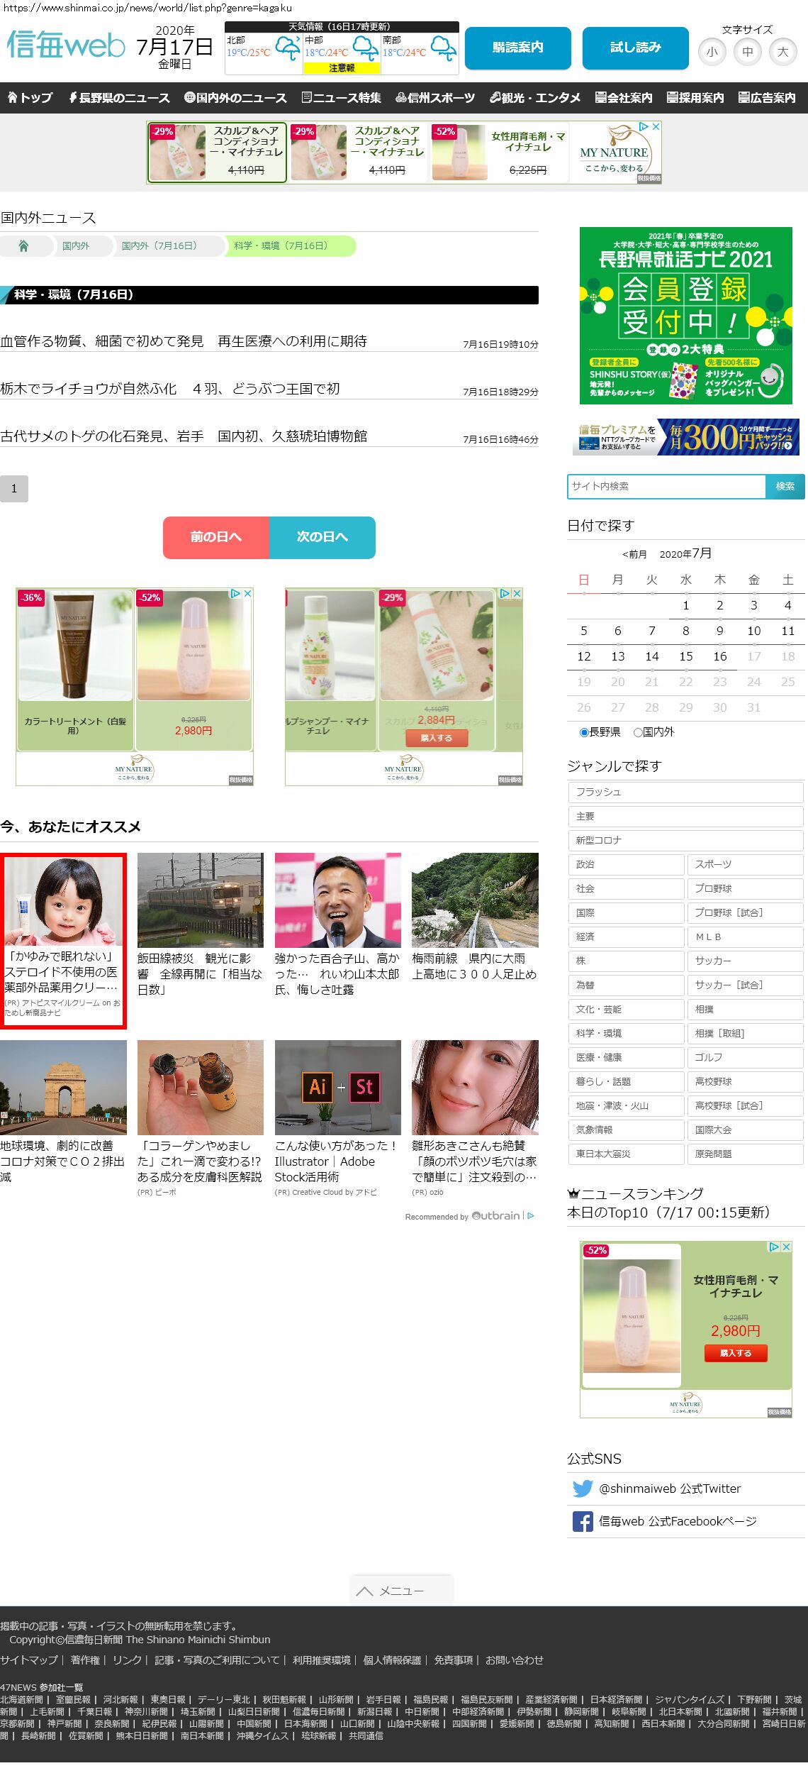Click the home icon in the breadcrumb

(x=23, y=245)
